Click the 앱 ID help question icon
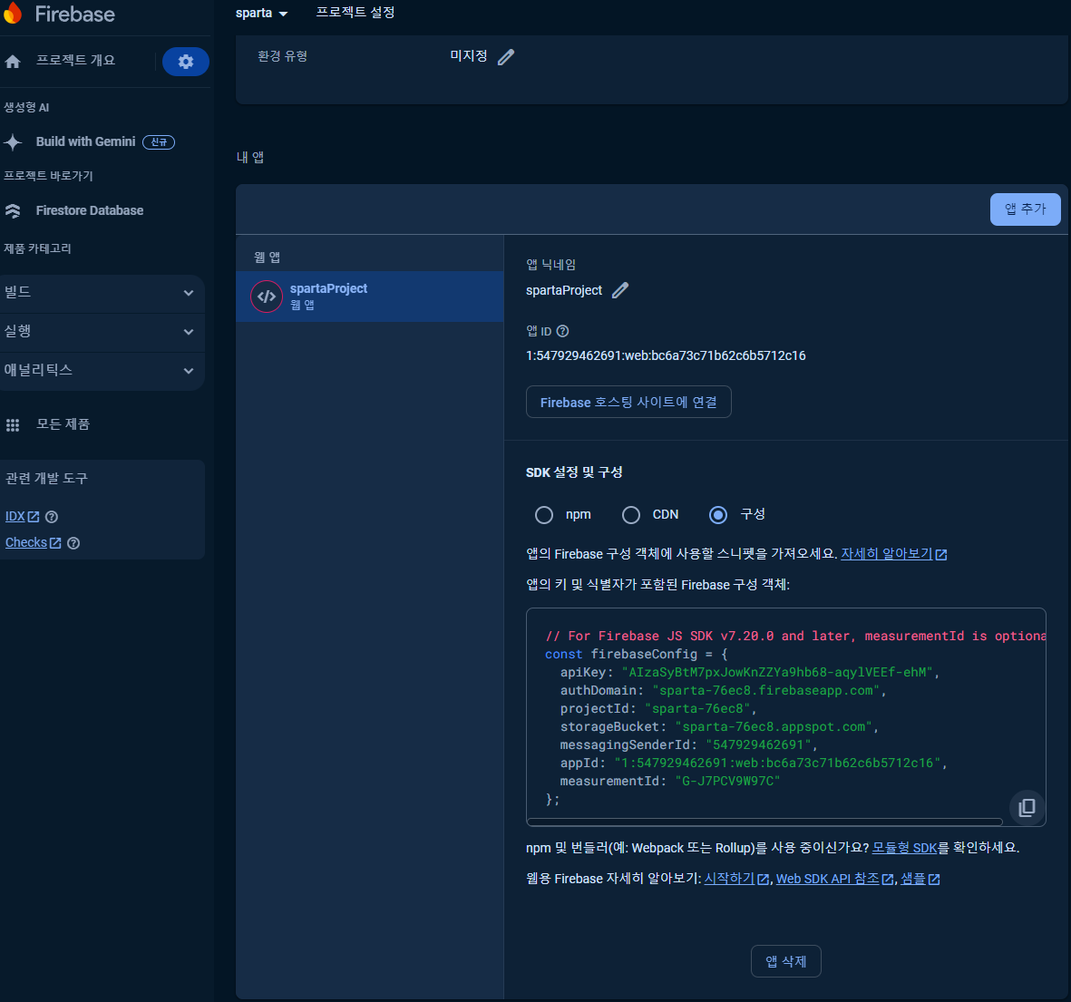1071x1002 pixels. (x=563, y=331)
